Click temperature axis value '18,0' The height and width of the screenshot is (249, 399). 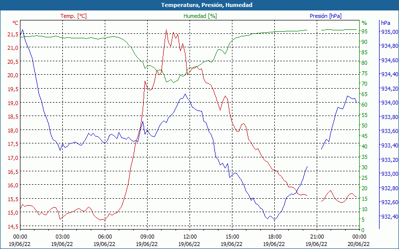[13, 130]
